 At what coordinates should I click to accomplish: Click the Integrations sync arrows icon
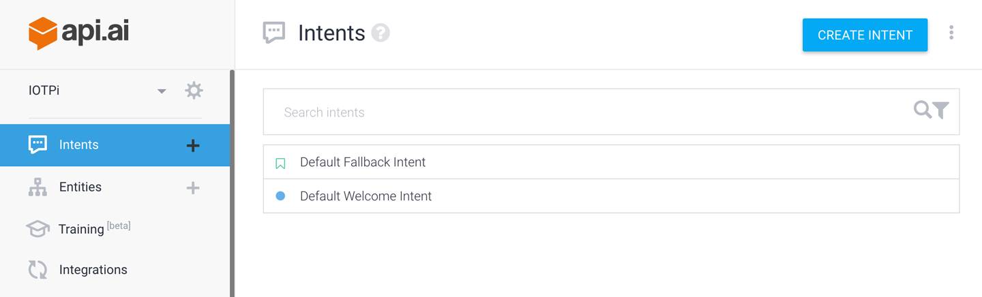[38, 270]
